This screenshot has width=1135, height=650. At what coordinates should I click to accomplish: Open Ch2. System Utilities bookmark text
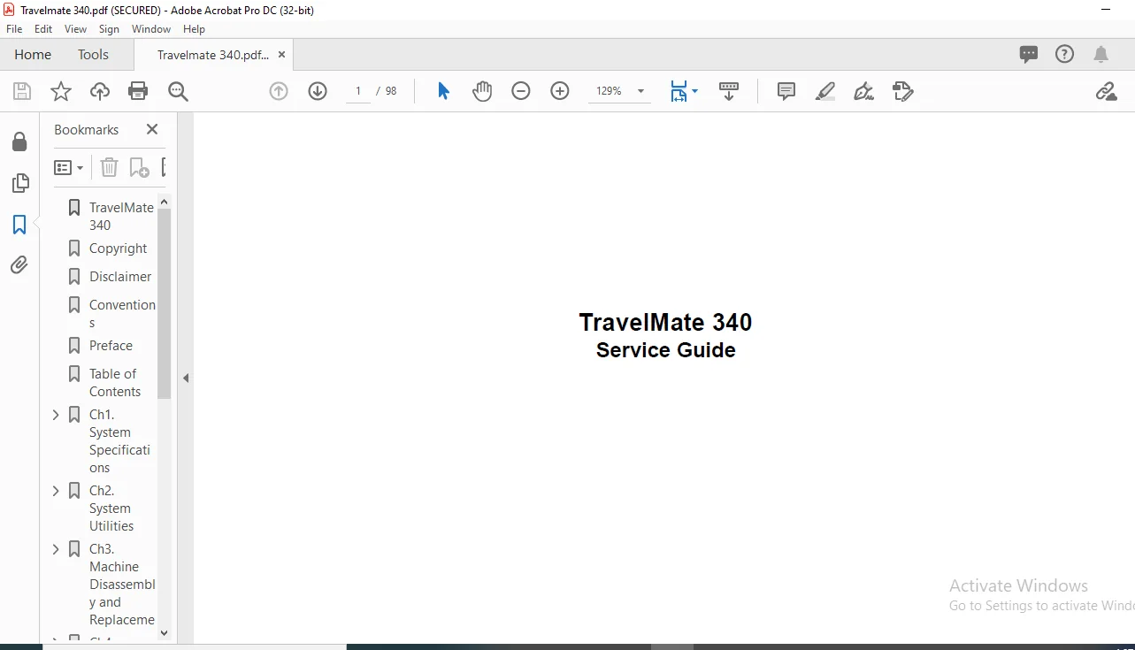111,509
